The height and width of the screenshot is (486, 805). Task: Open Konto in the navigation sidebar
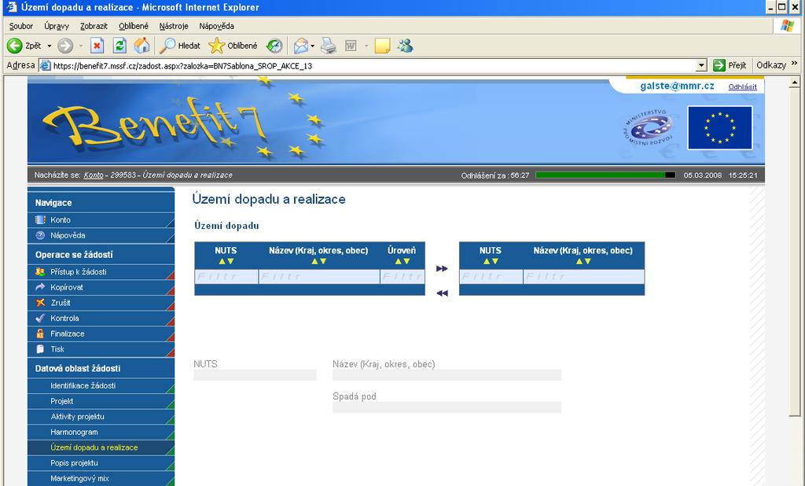101,220
